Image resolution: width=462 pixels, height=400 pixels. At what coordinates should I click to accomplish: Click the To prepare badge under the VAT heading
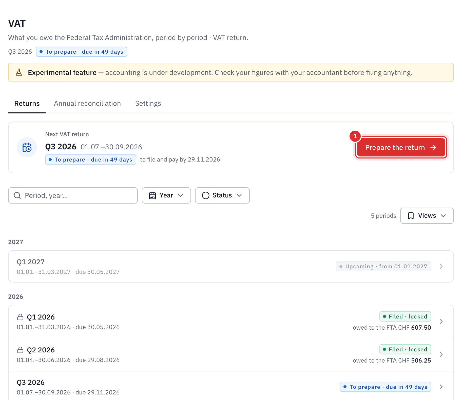click(82, 52)
